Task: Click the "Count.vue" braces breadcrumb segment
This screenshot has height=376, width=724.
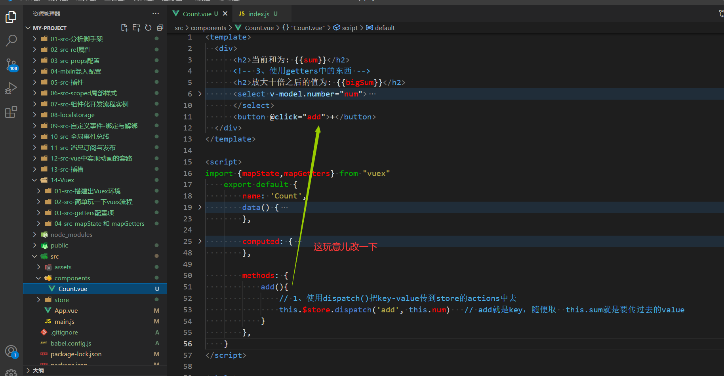Action: (x=303, y=28)
